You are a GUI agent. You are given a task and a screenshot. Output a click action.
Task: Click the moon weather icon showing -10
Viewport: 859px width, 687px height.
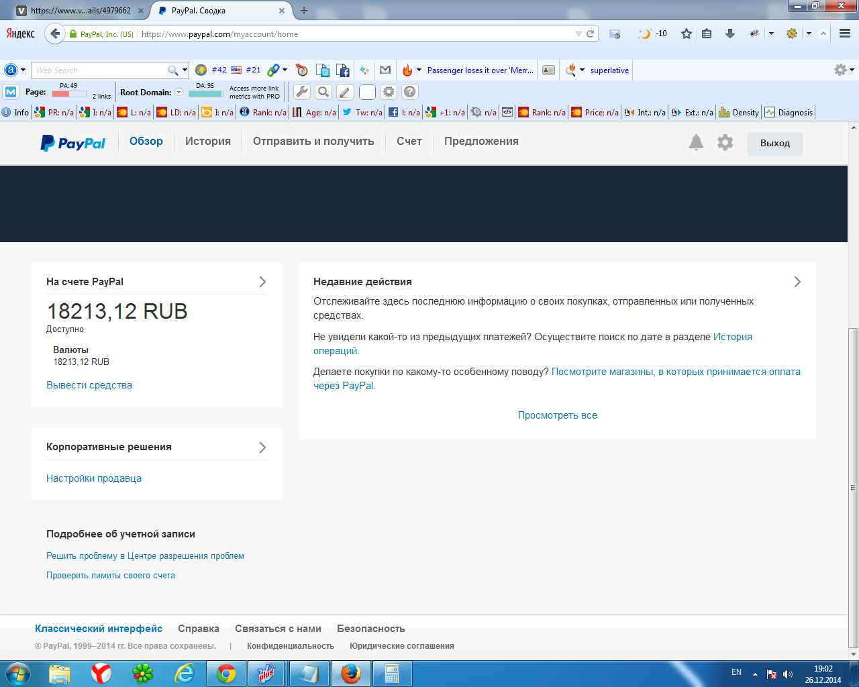click(652, 34)
